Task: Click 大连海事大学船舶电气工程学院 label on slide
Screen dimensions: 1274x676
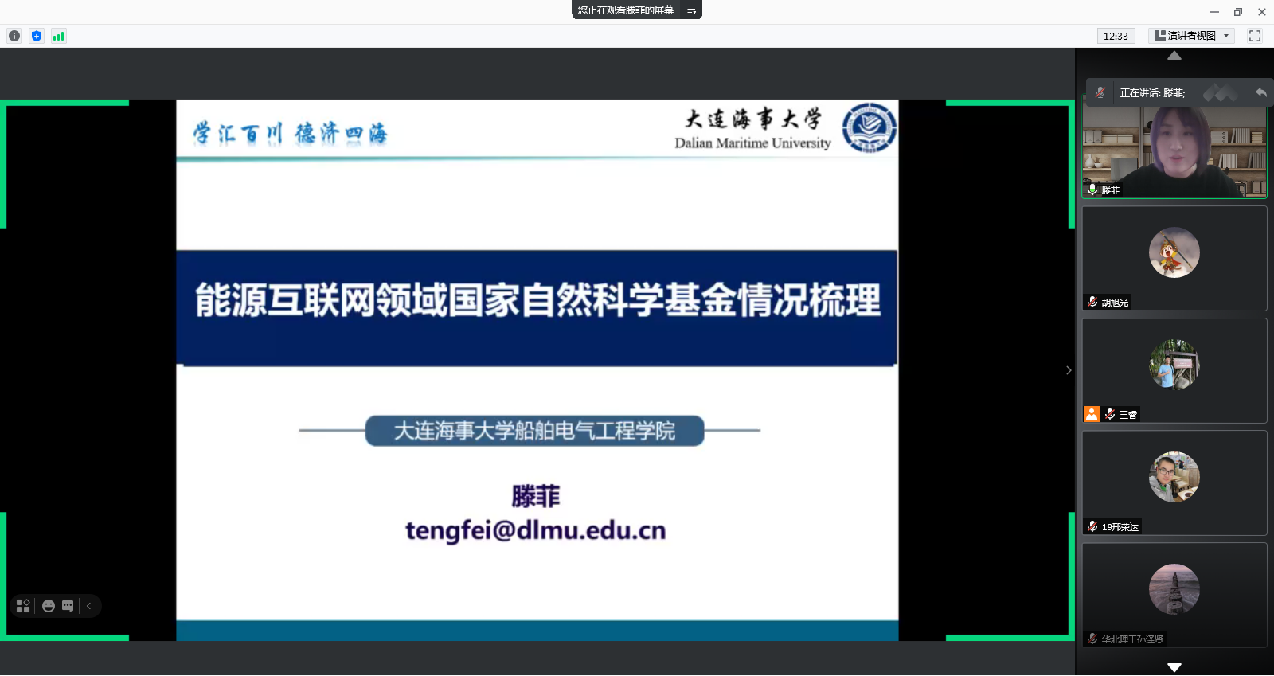Action: click(534, 431)
